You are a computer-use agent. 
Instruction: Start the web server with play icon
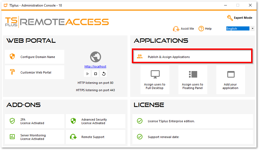coord(87,74)
